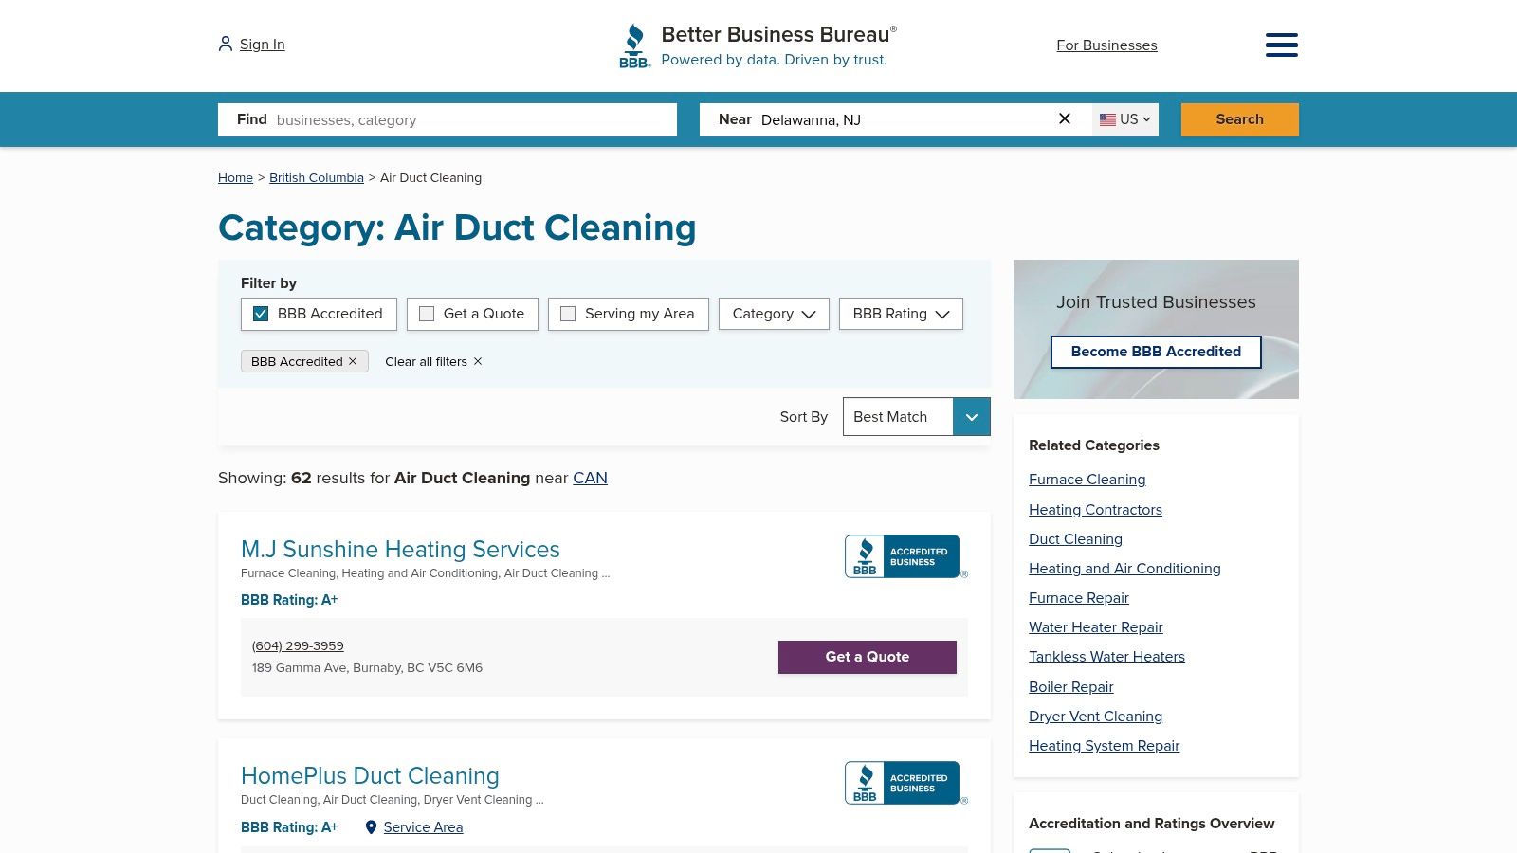Check the Serving my Area filter

(x=568, y=313)
